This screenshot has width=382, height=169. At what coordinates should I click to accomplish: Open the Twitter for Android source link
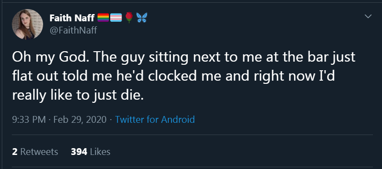coord(155,120)
